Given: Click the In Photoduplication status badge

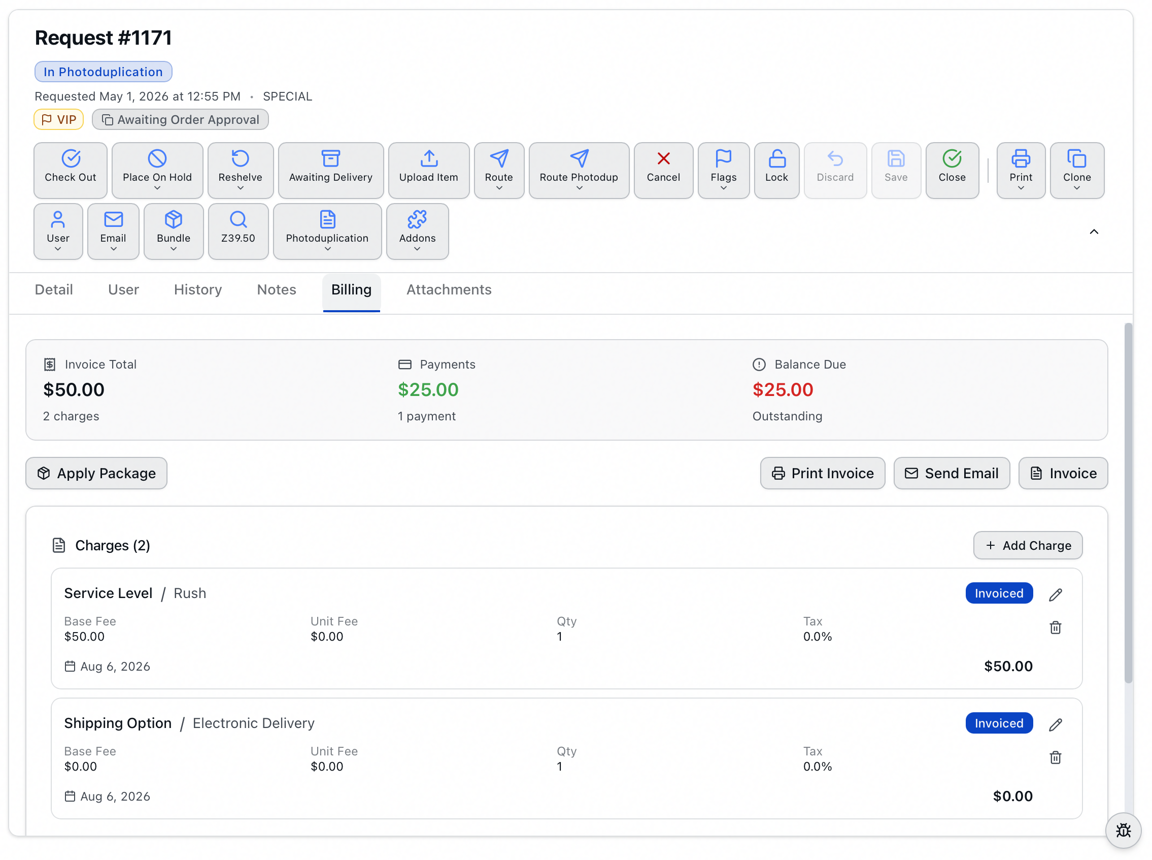Looking at the screenshot, I should 103,71.
